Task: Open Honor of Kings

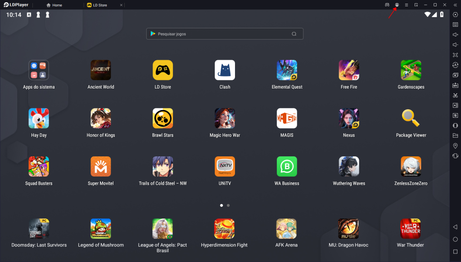Action: 100,118
